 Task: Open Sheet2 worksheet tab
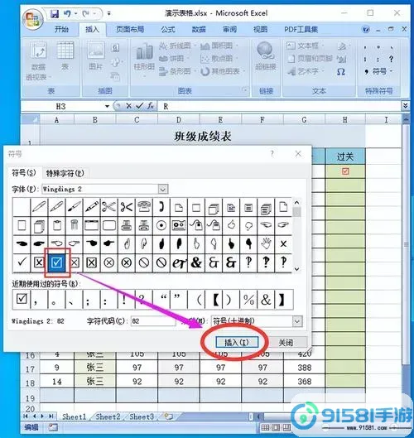(108, 416)
